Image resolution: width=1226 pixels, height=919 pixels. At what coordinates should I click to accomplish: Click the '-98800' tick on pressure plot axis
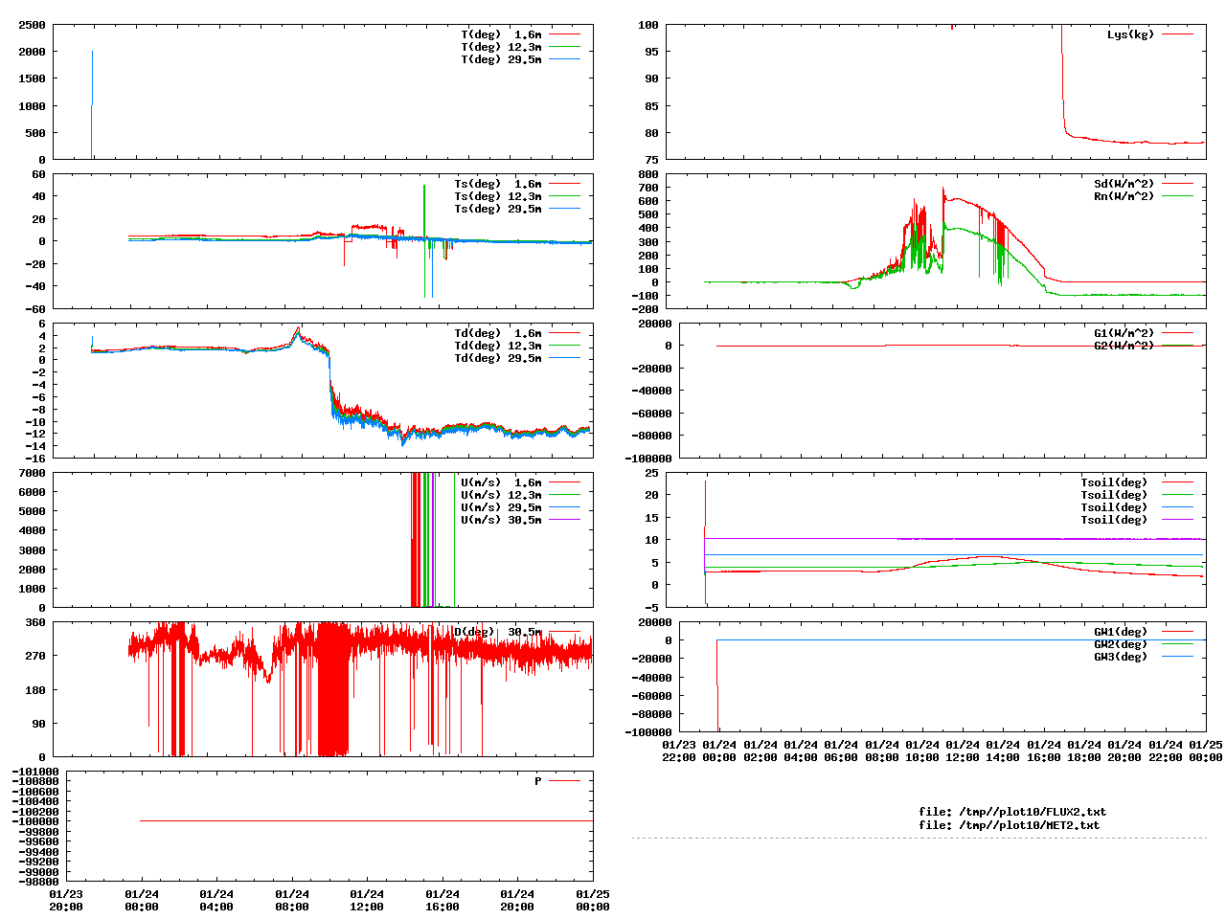(38, 882)
